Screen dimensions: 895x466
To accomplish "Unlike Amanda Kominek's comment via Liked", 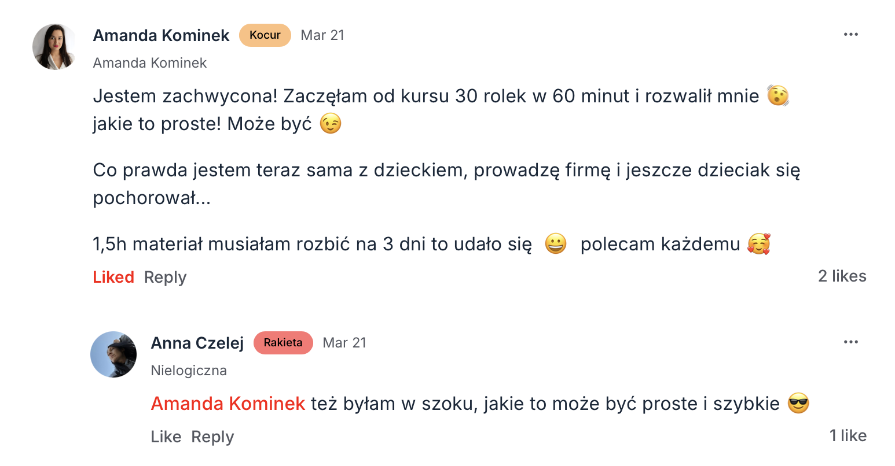I will click(113, 278).
